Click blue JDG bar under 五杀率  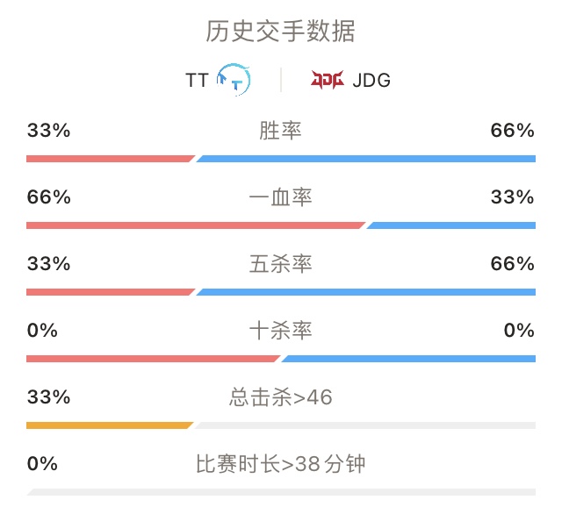click(x=366, y=292)
